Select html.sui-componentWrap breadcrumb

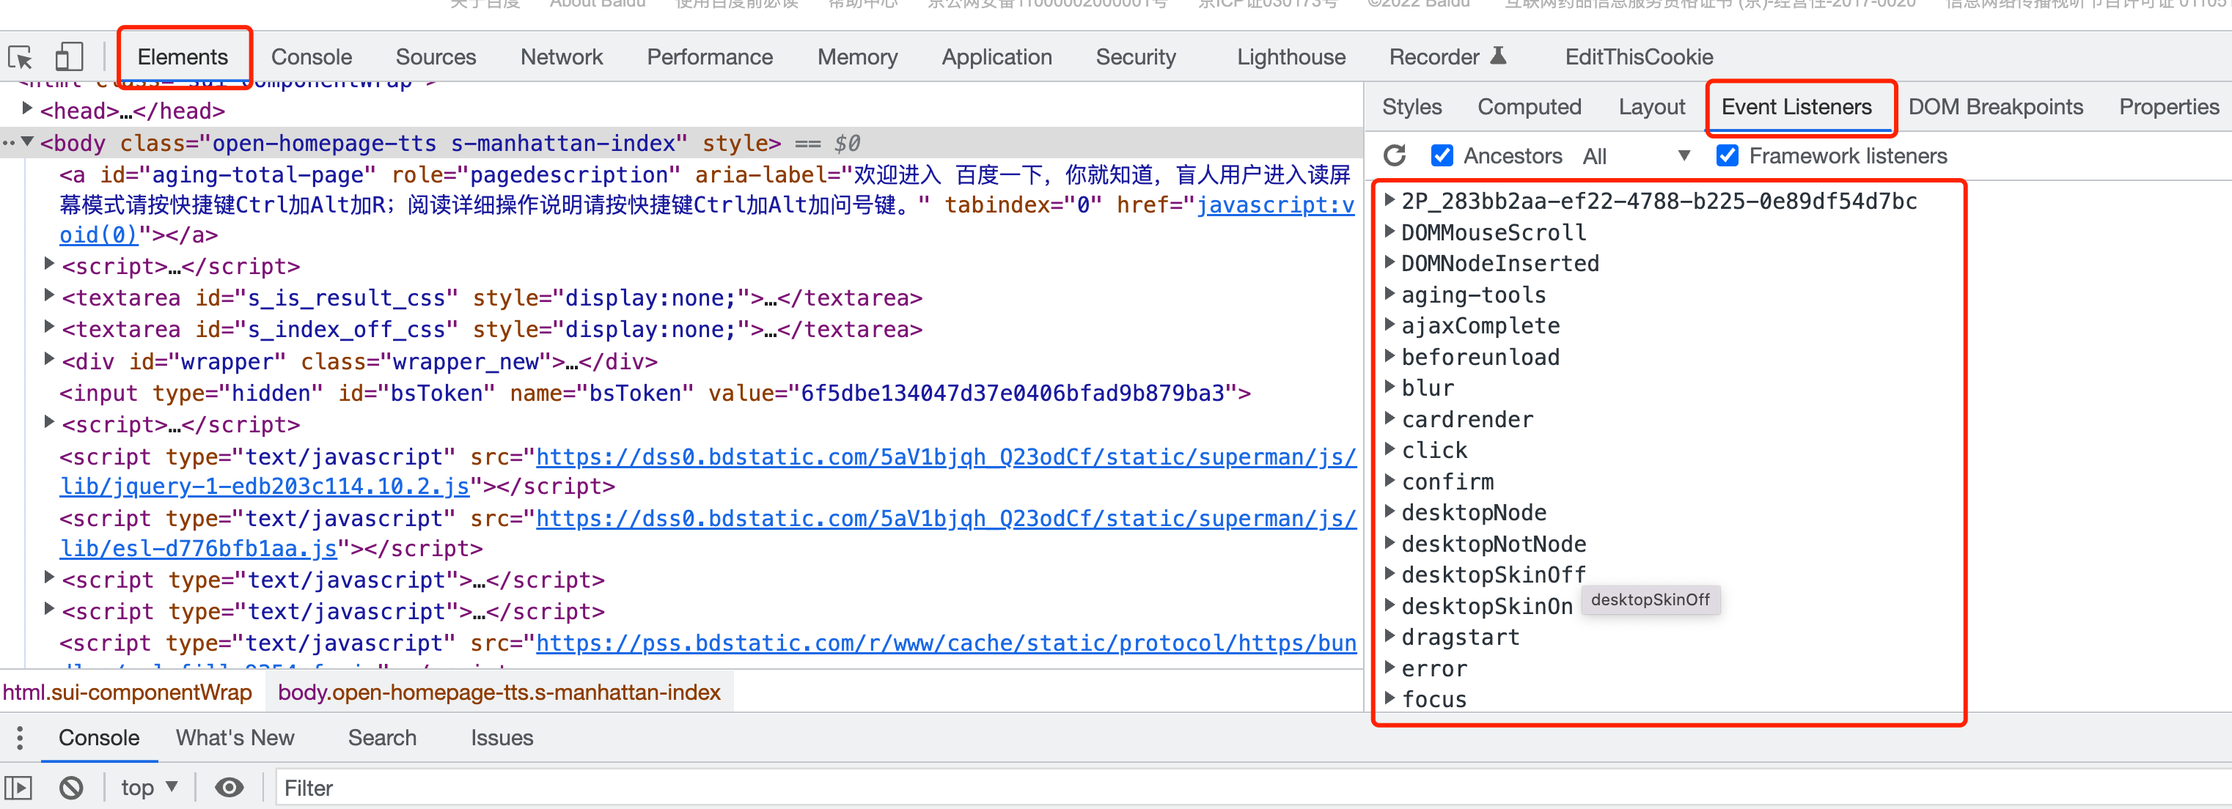pyautogui.click(x=128, y=692)
